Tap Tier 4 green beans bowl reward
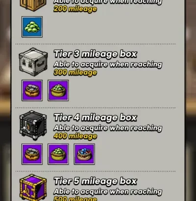Image resolution: width=196 pixels, height=201 pixels. click(x=58, y=154)
